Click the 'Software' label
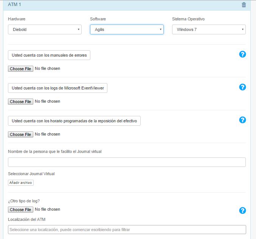 pos(98,19)
